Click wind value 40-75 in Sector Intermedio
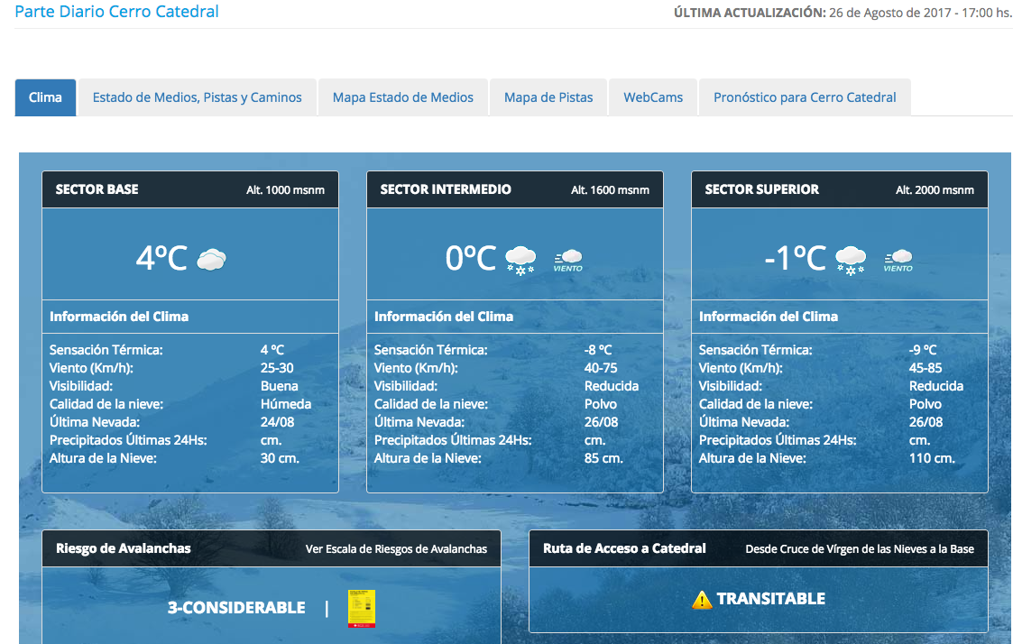The image size is (1013, 644). pyautogui.click(x=601, y=368)
